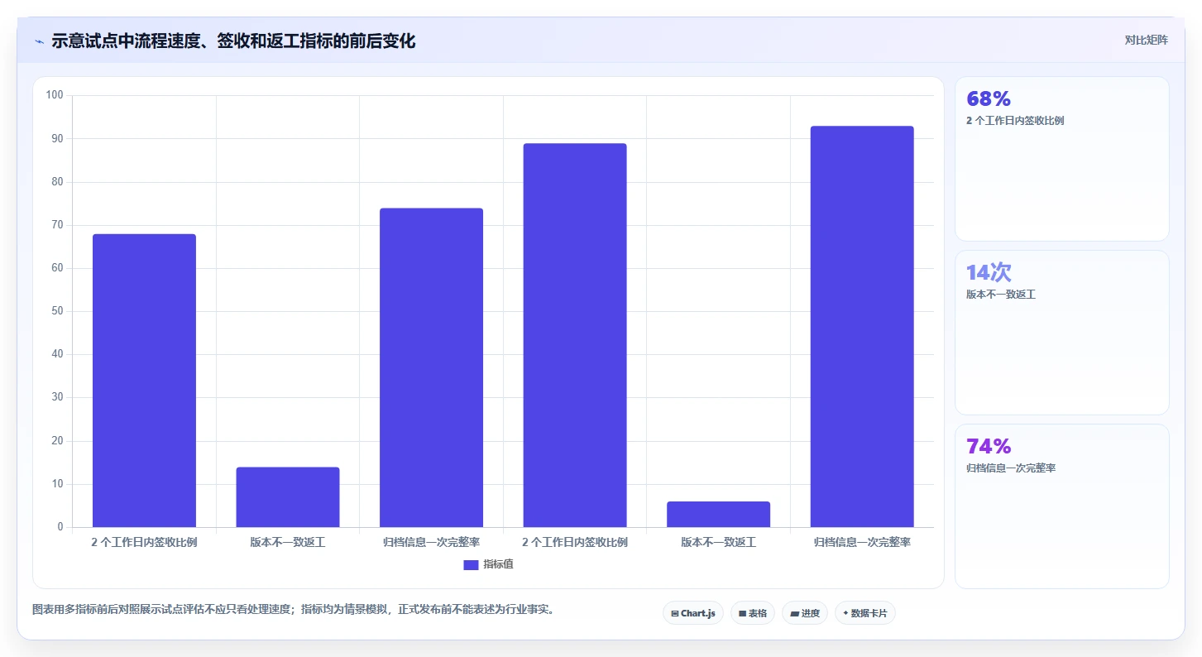Select the Chart.js pill
Screen dimensions: 1202x657
pyautogui.click(x=693, y=613)
